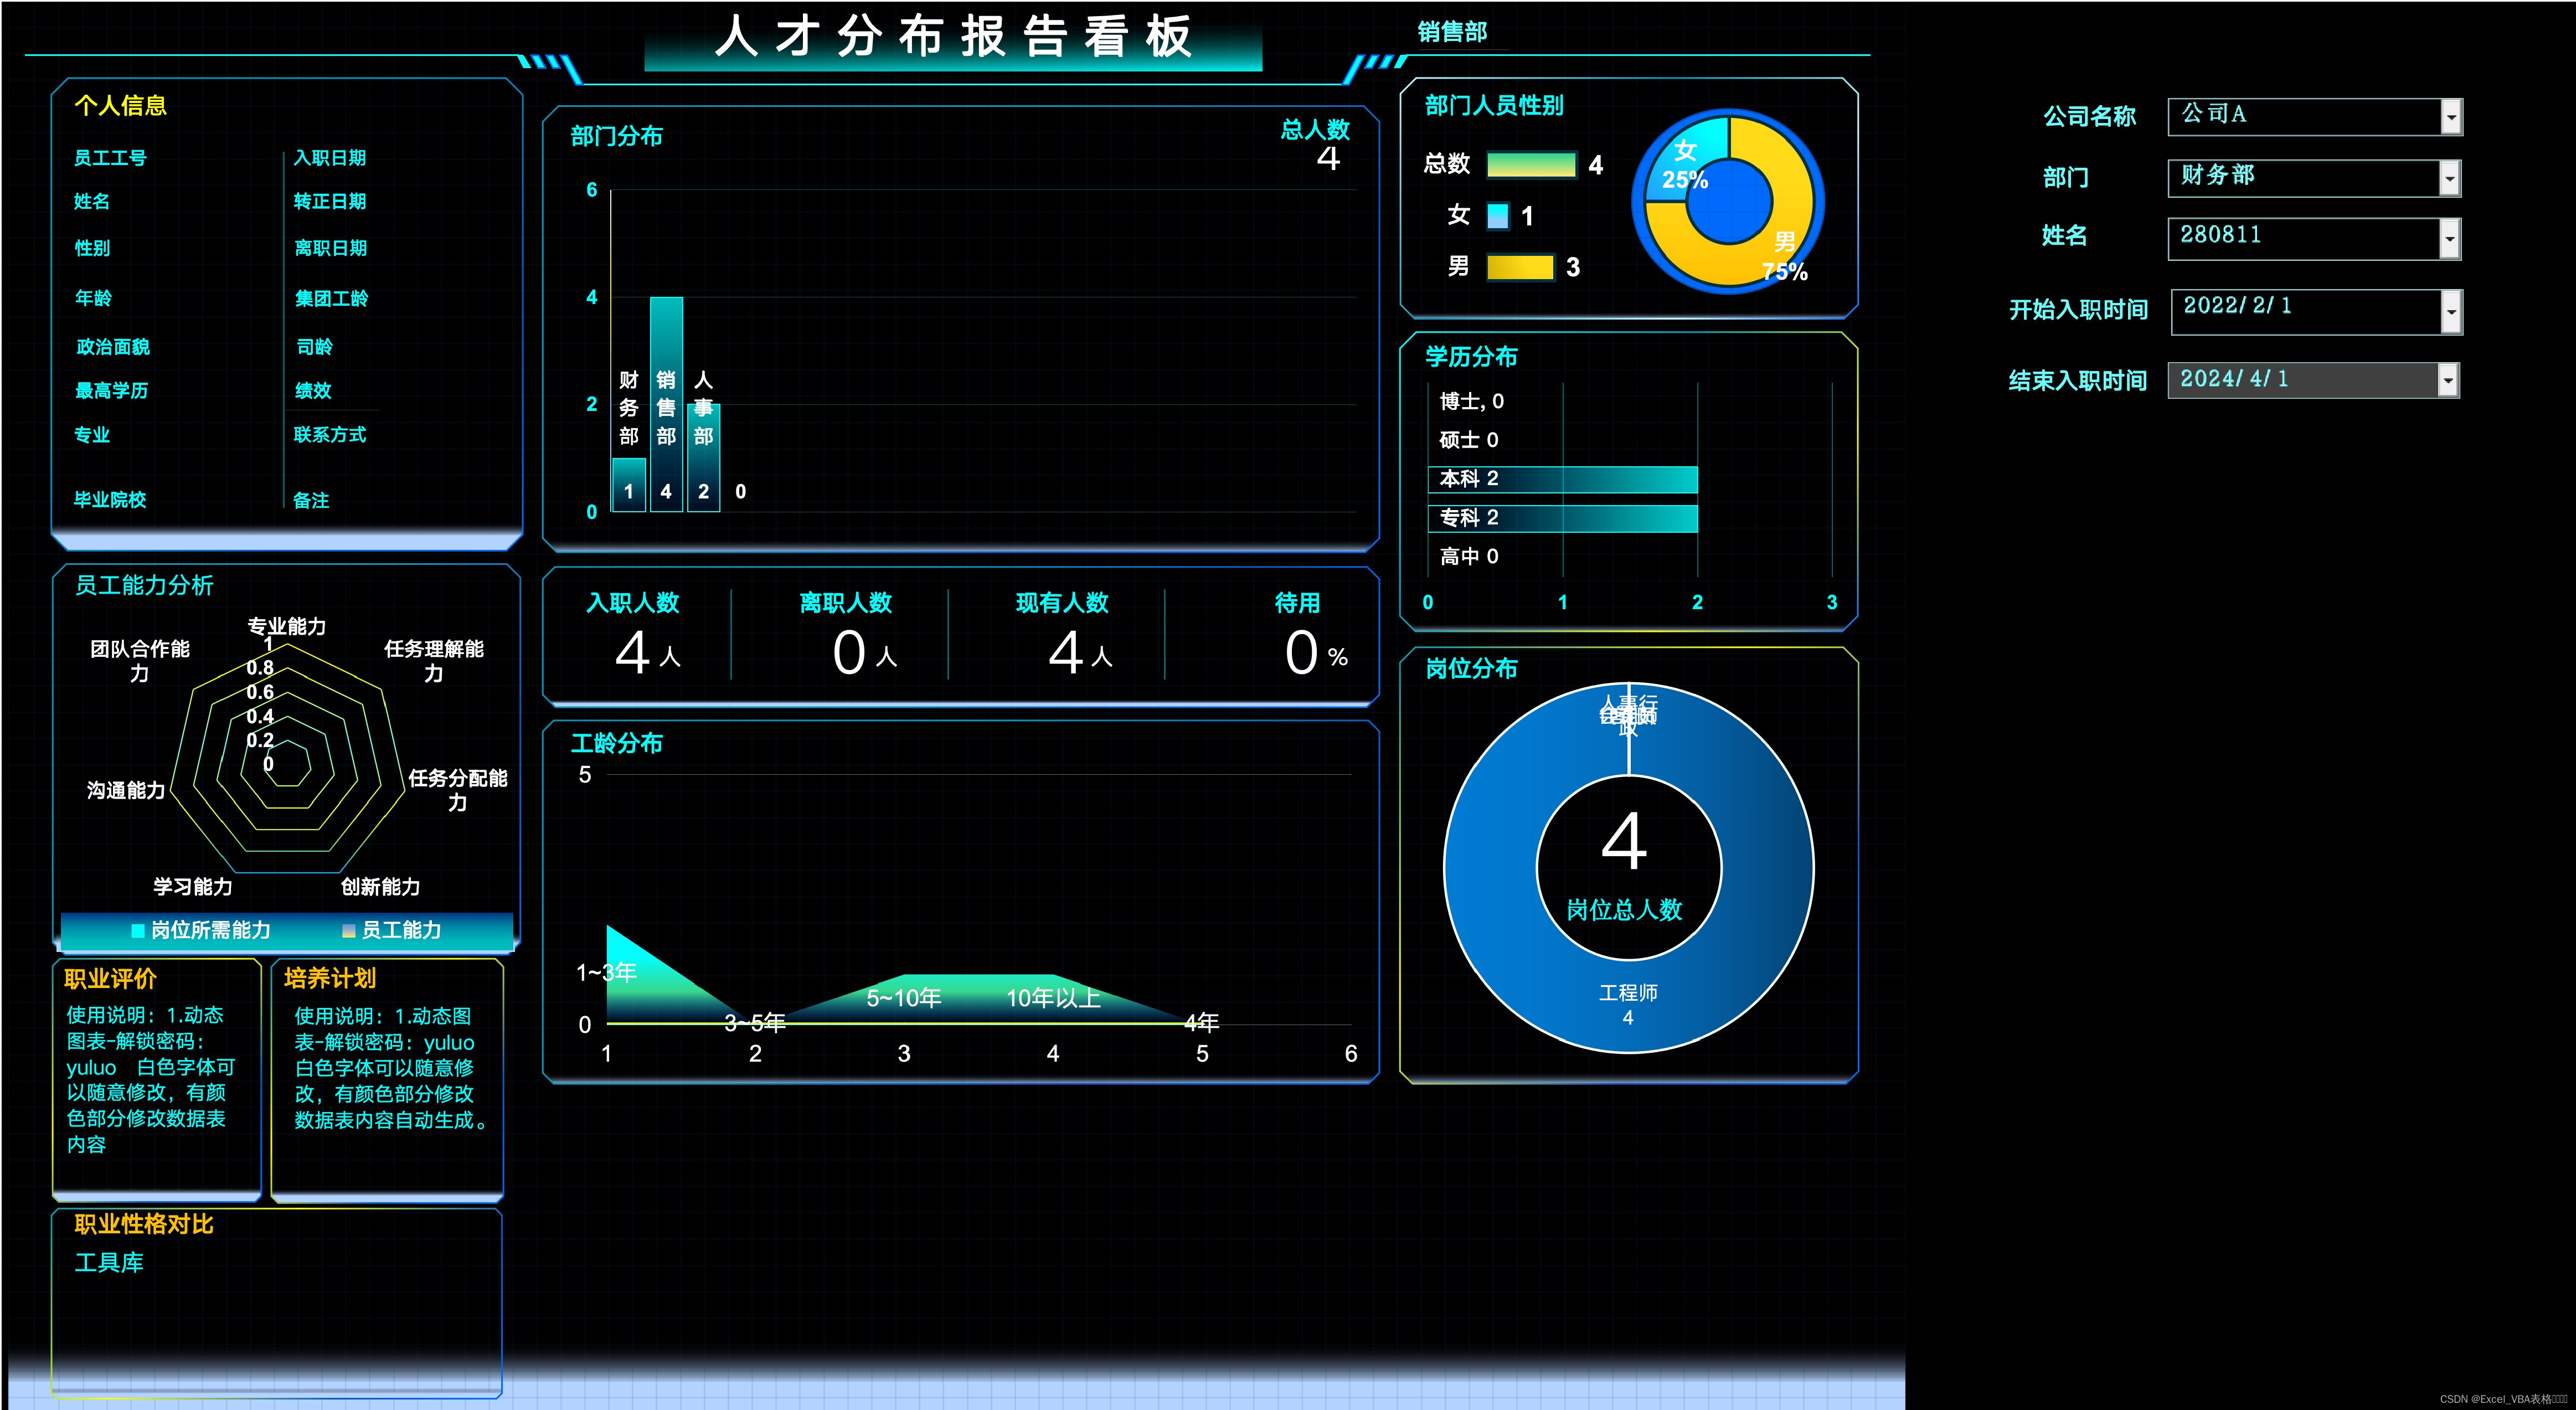Click the 政治面貌 label
Viewport: 2576px width, 1410px height.
point(113,347)
